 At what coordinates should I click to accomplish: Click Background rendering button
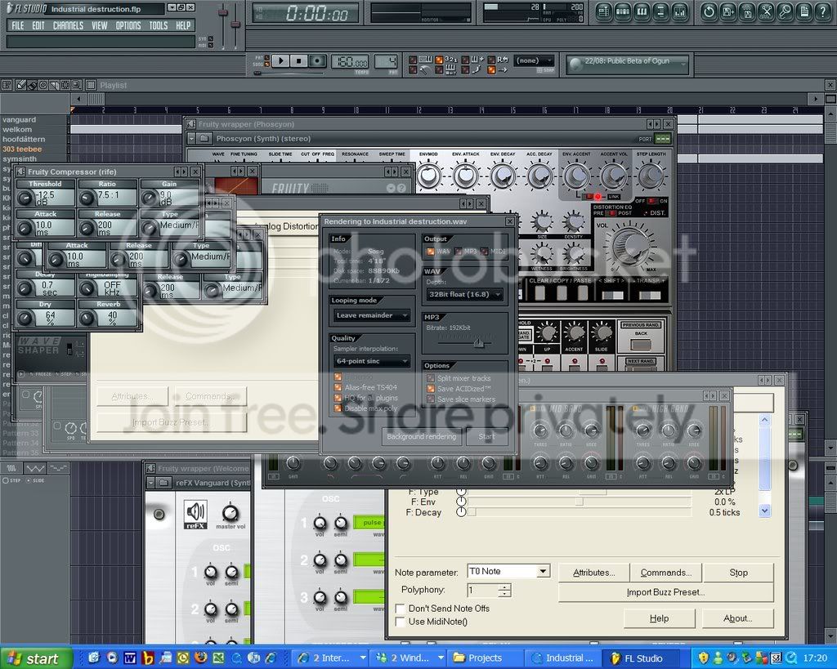tap(421, 436)
